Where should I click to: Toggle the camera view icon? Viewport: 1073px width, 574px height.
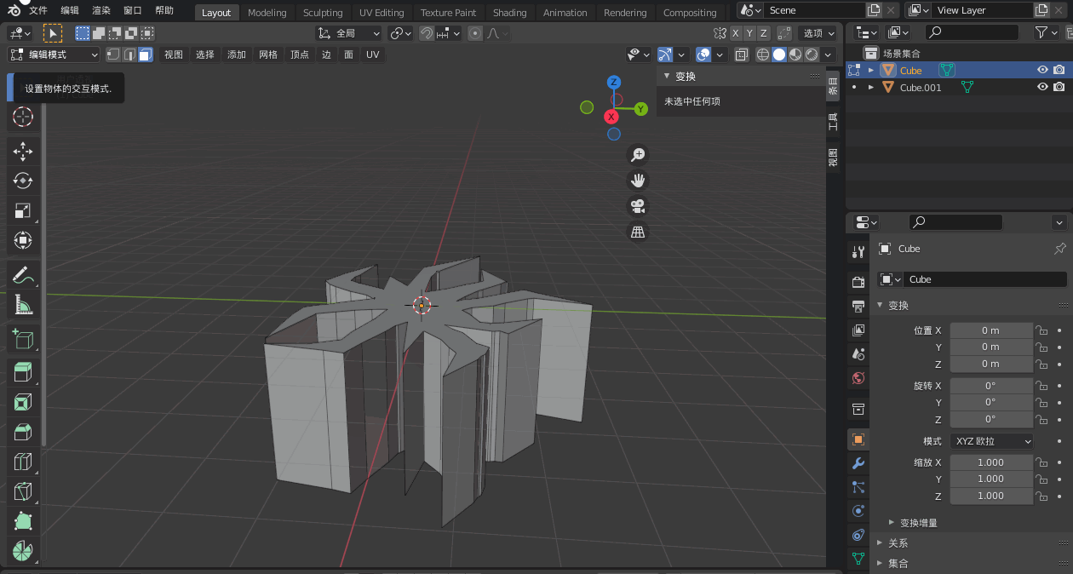point(637,205)
